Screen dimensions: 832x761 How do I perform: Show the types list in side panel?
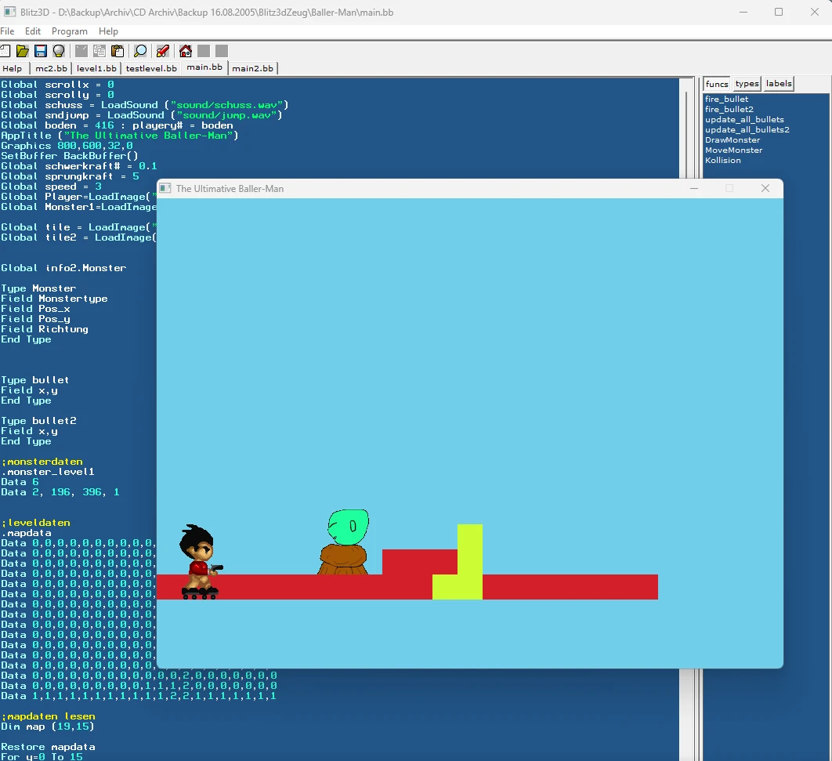747,84
